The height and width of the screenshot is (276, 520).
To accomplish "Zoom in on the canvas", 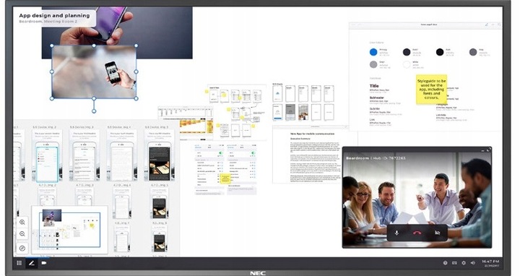I will [22, 222].
